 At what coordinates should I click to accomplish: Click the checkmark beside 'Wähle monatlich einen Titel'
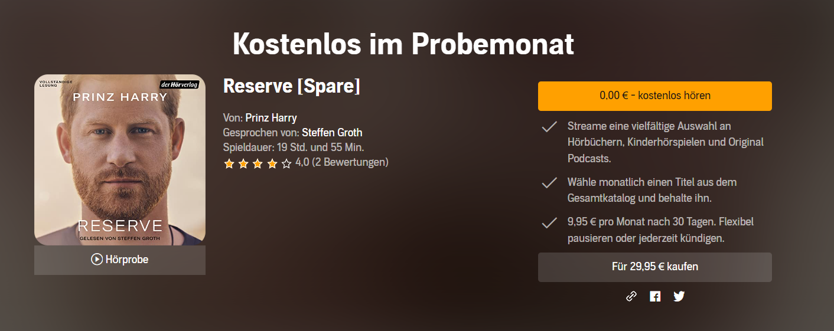coord(550,183)
